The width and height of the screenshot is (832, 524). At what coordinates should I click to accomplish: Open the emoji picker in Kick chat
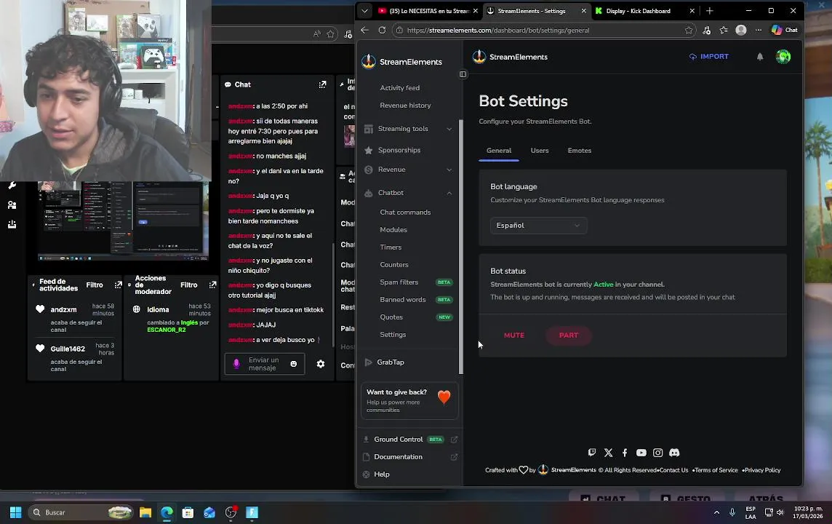[x=293, y=364]
